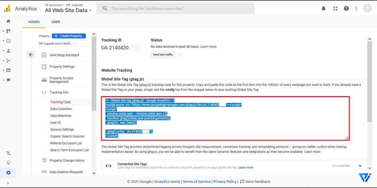This screenshot has height=188, width=377.
Task: Click the Property Change History icon
Action: [45, 160]
